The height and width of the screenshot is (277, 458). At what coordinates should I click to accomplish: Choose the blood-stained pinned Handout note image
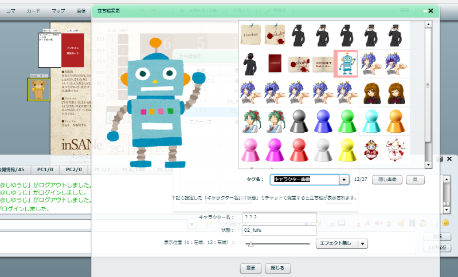275,34
